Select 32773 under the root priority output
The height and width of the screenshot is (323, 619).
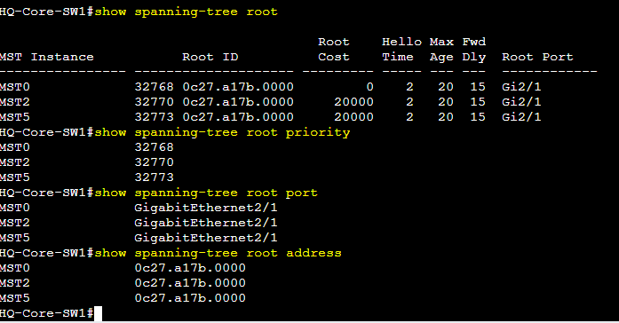tap(154, 177)
